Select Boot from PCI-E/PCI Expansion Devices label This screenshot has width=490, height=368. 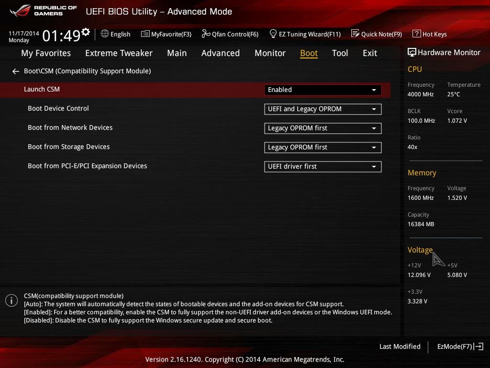pyautogui.click(x=87, y=166)
